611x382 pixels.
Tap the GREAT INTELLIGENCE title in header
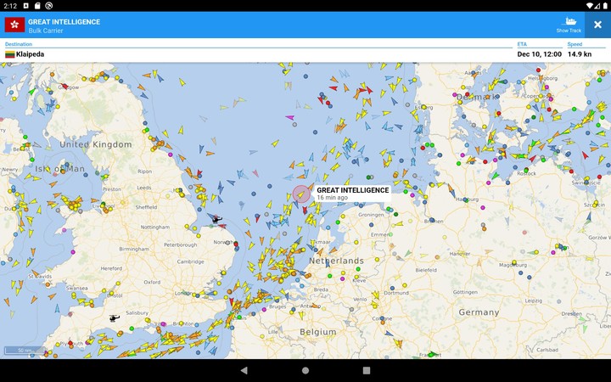64,21
